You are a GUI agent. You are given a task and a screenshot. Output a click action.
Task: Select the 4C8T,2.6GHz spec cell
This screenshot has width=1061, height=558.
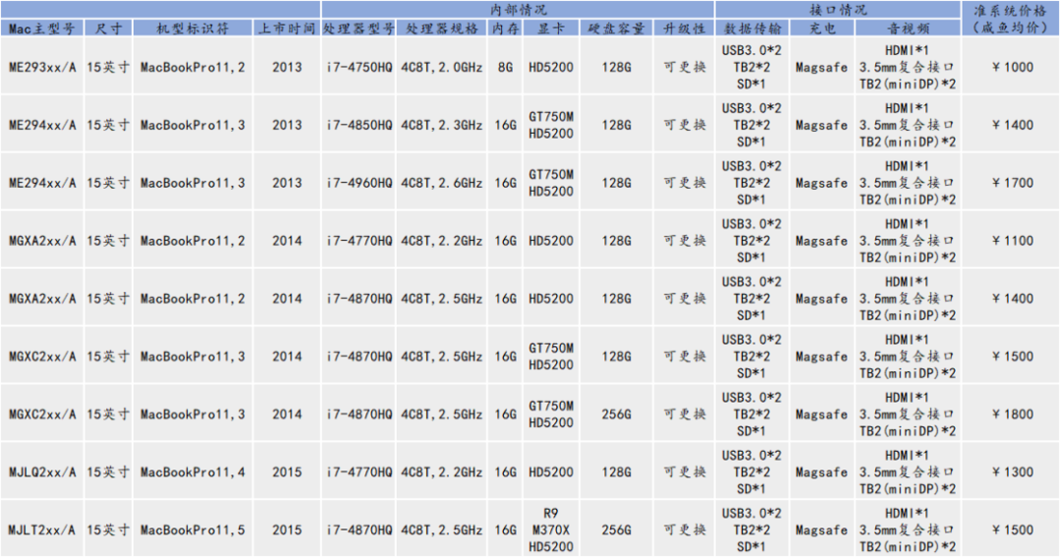pyautogui.click(x=442, y=183)
